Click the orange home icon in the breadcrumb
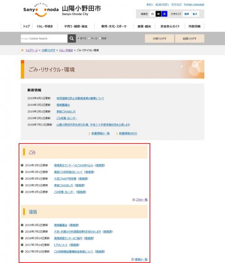This screenshot has height=263, width=225. [x=22, y=50]
